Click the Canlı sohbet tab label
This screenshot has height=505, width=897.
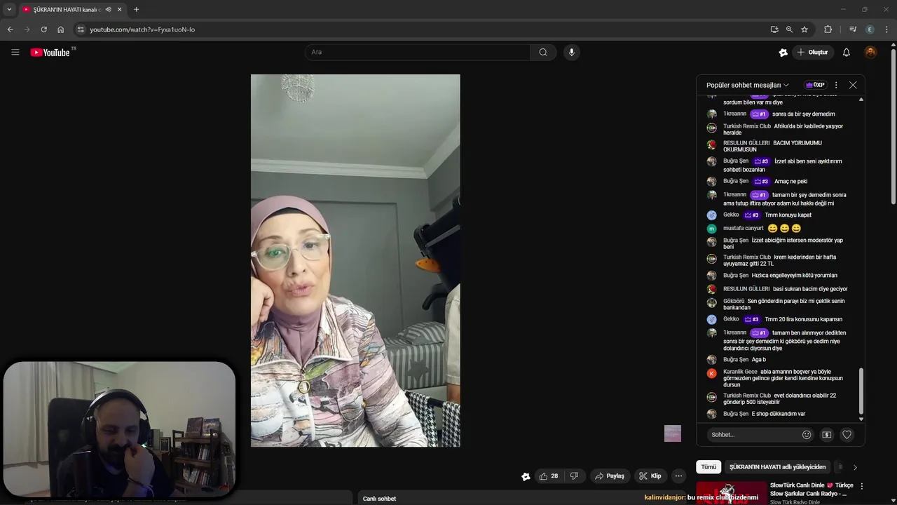(379, 499)
